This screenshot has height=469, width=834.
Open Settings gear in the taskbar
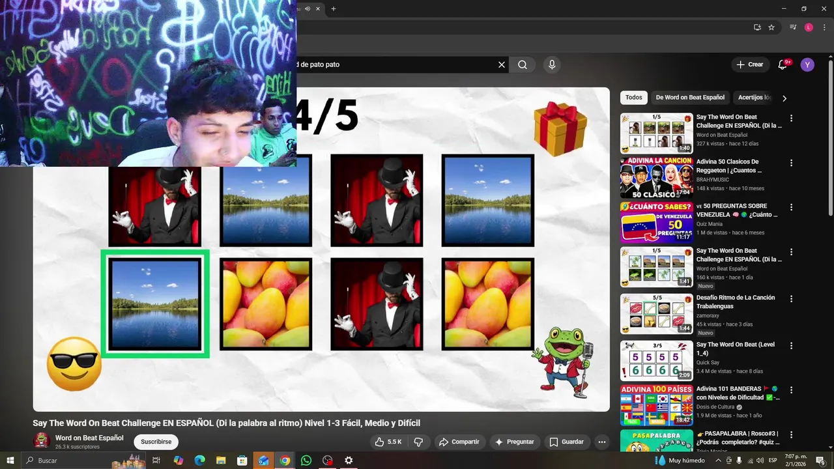coord(349,461)
